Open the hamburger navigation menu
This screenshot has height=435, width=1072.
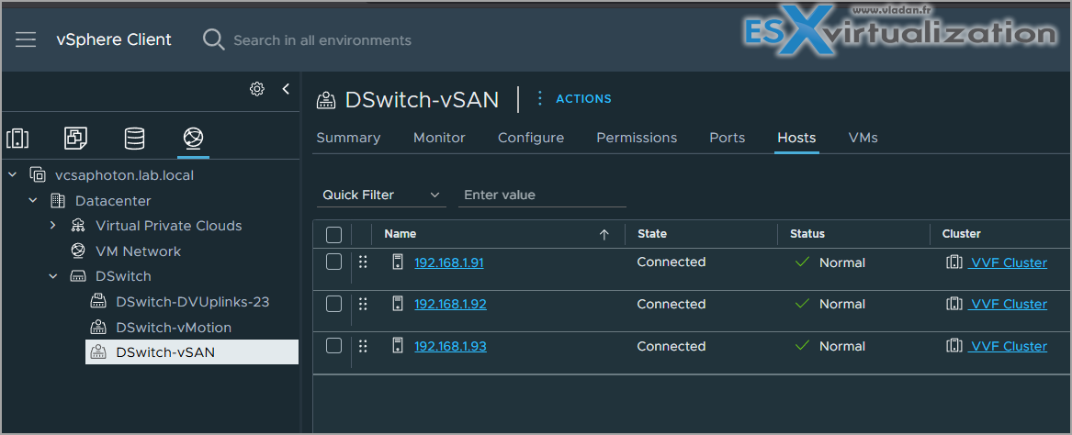[26, 39]
